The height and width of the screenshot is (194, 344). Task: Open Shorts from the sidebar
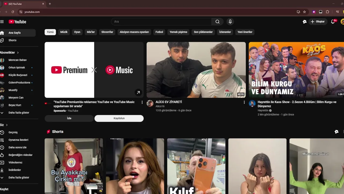pos(12,40)
